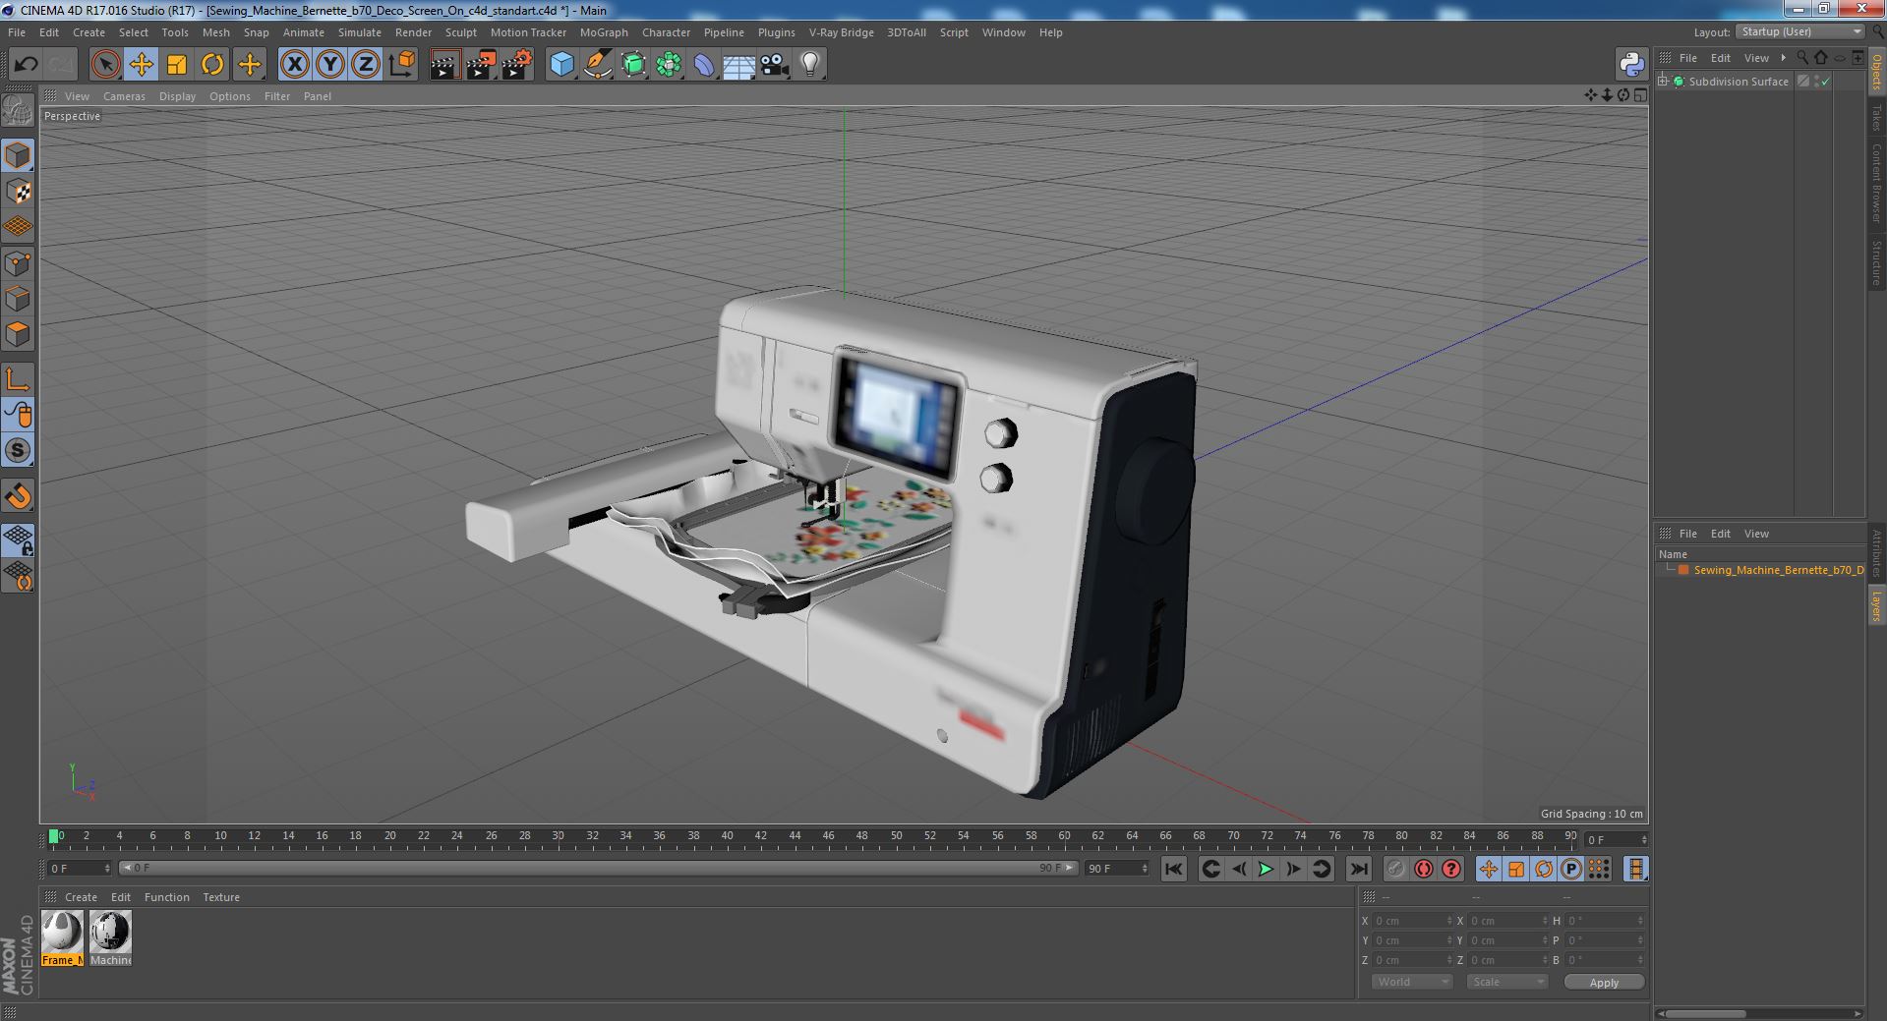Open the deformer objects icon
The width and height of the screenshot is (1887, 1021).
coord(705,65)
